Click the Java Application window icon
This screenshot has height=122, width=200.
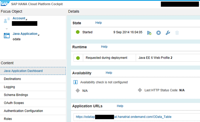click(7, 36)
